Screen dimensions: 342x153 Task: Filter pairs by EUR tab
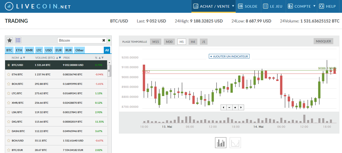pos(59,50)
